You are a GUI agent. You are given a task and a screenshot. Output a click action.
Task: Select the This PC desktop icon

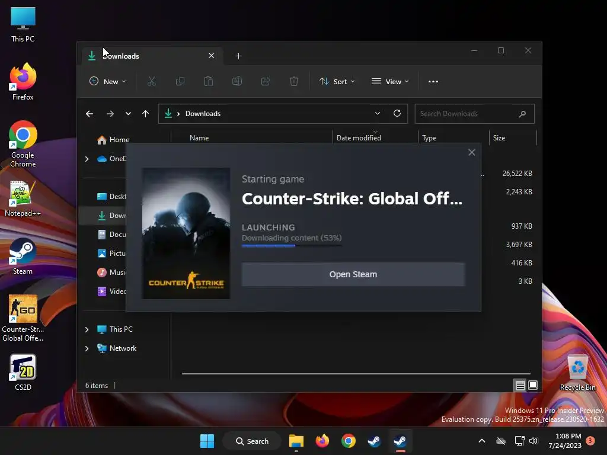click(x=23, y=25)
